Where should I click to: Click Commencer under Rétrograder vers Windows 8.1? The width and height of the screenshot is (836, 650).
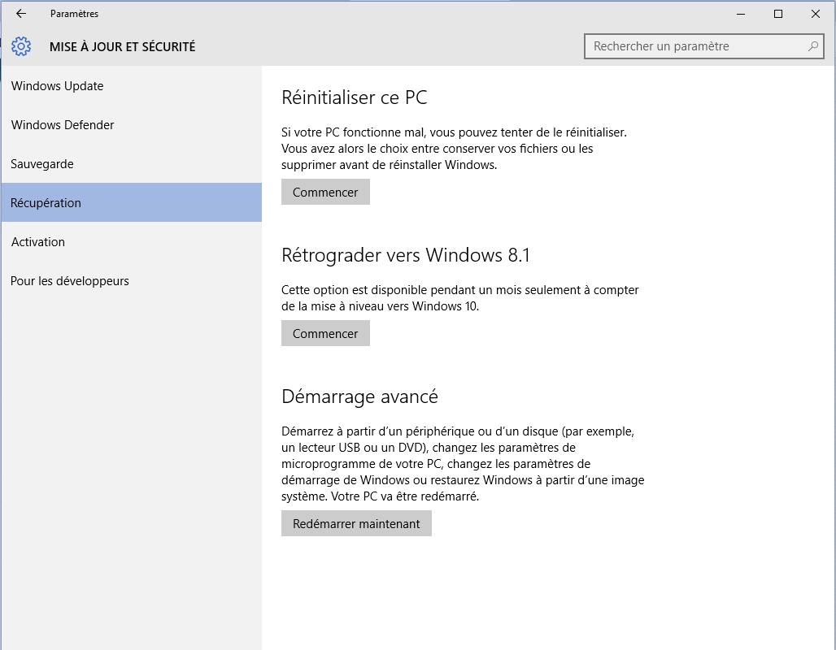pyautogui.click(x=325, y=333)
